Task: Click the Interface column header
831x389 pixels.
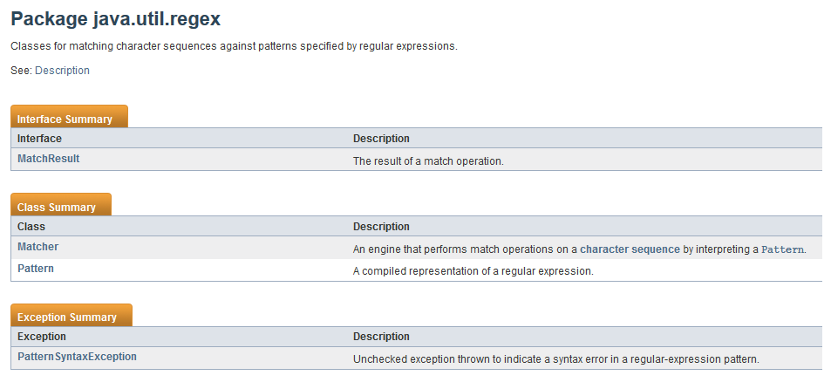Action: coord(39,139)
